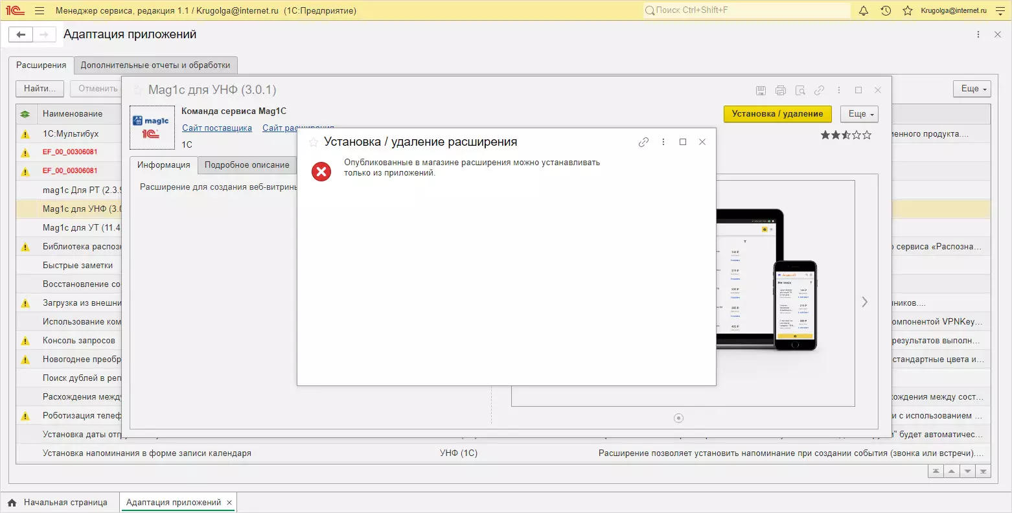This screenshot has height=513, width=1012.
Task: Click the Установка / удаление yellow button
Action: pyautogui.click(x=777, y=114)
